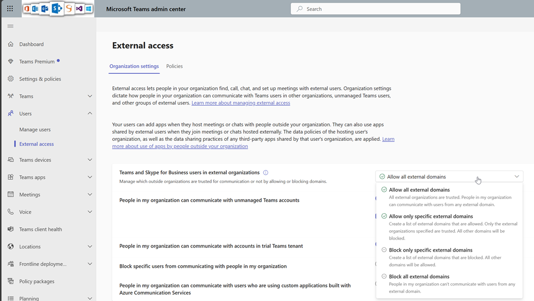Click the Visual Studio icon in the header

(79, 9)
